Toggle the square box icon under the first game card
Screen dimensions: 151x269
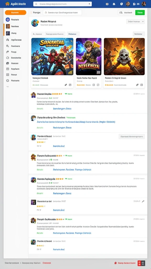point(70,85)
